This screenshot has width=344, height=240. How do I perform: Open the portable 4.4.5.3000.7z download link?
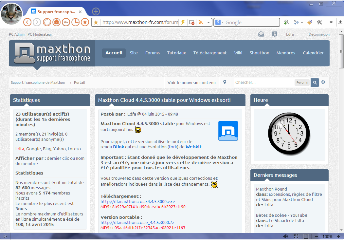click(137, 223)
